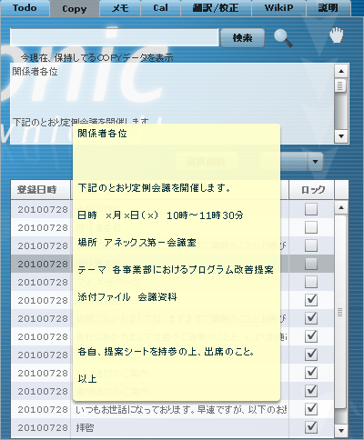Click the hand grab icon
The height and width of the screenshot is (440, 364).
(x=337, y=35)
